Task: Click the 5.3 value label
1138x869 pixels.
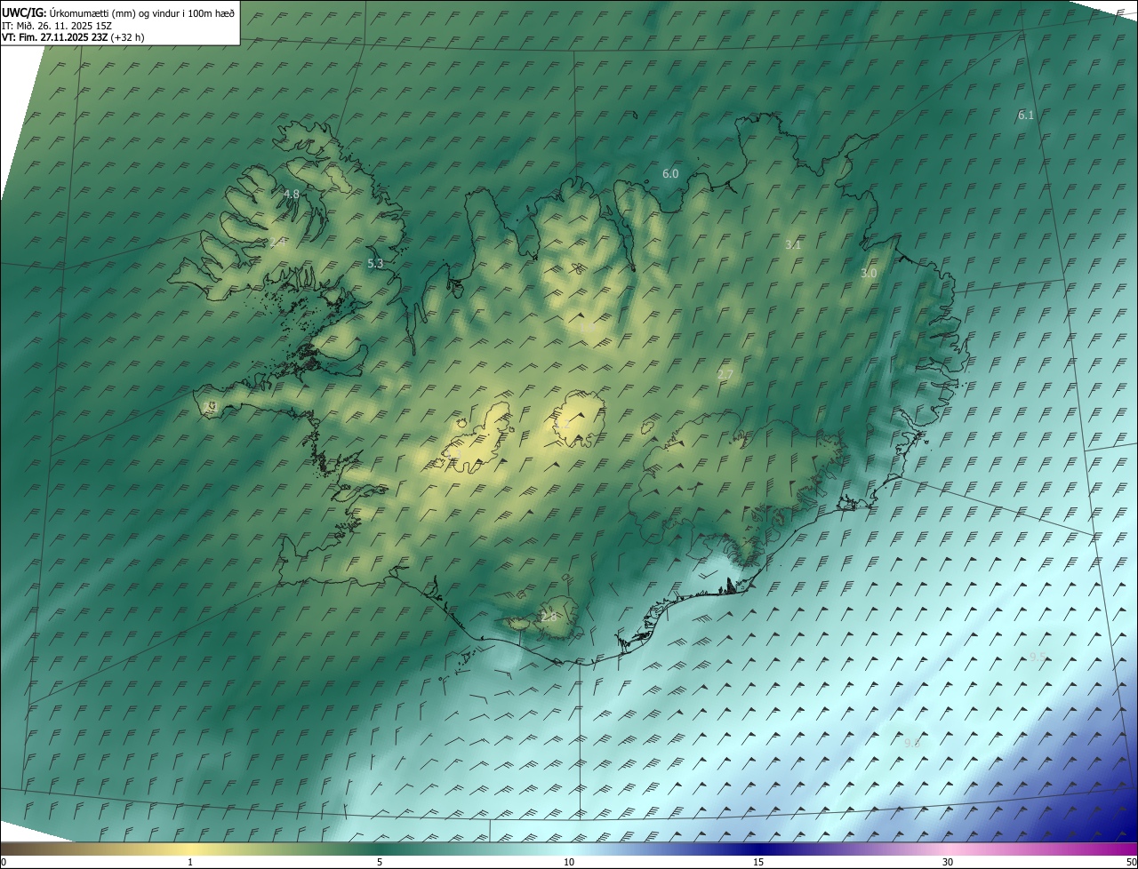Action: (x=375, y=264)
